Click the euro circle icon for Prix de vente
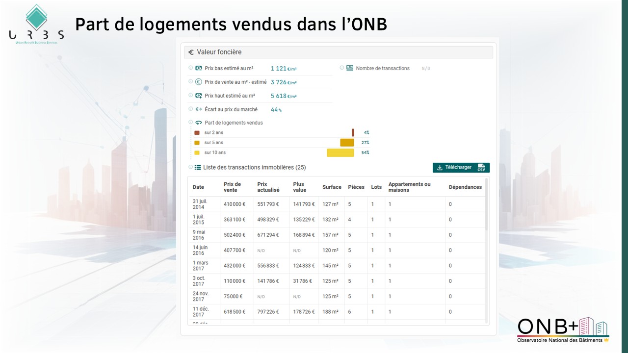Screen dimensions: 628x353 [x=199, y=82]
